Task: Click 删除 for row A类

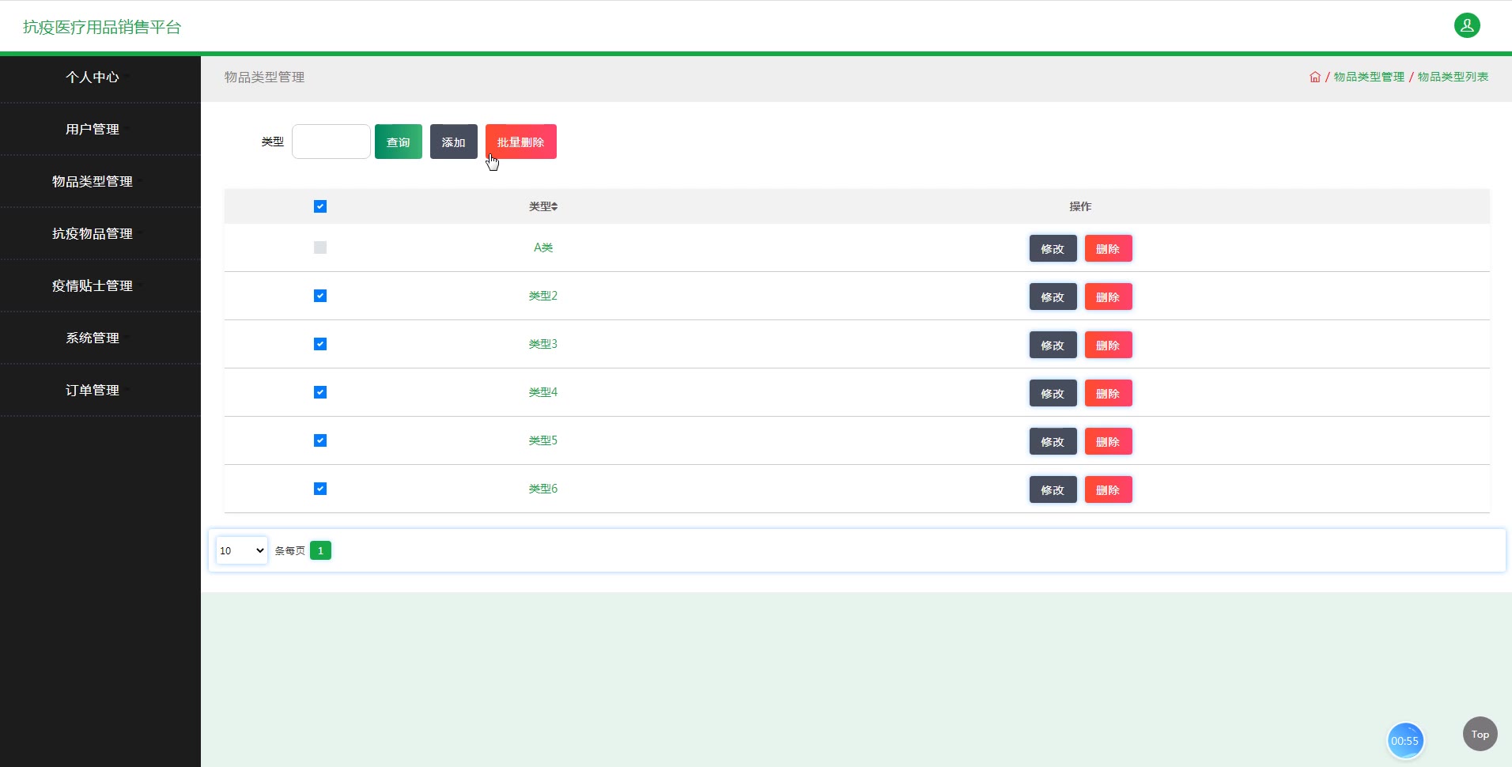Action: tap(1109, 248)
